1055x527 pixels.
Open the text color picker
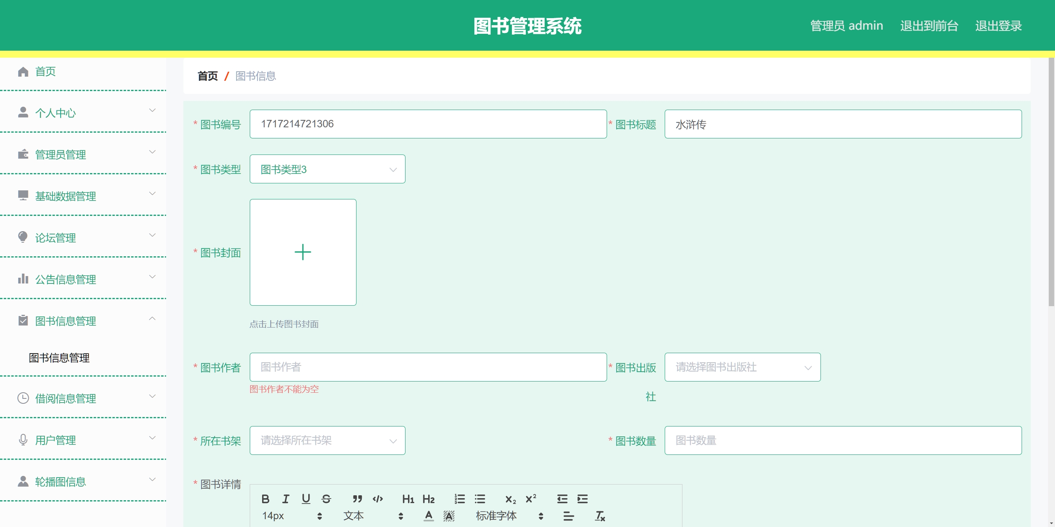click(x=429, y=516)
